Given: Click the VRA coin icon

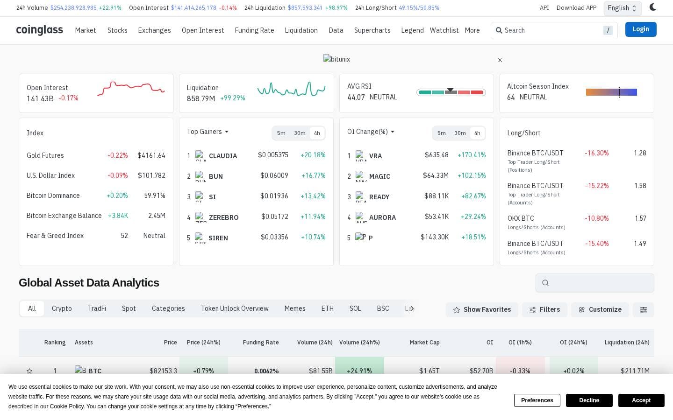Looking at the screenshot, I should (361, 156).
